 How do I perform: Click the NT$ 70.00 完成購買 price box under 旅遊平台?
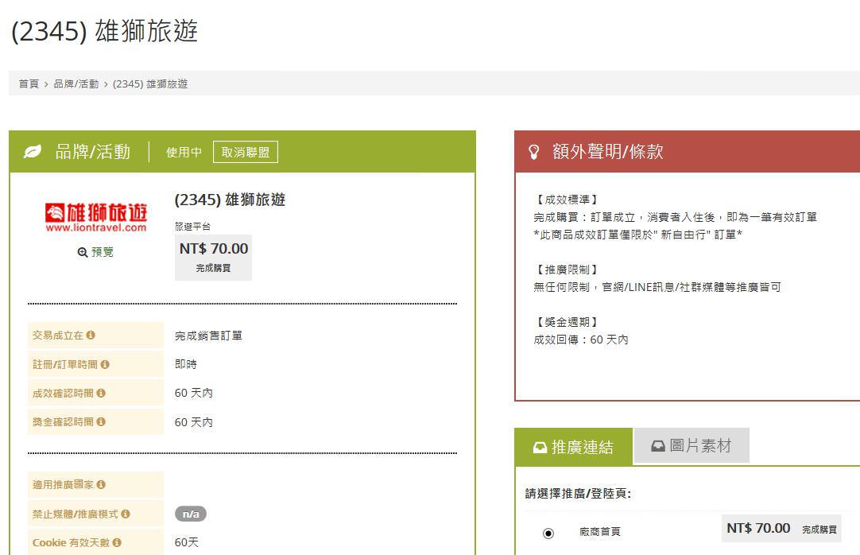[x=213, y=257]
